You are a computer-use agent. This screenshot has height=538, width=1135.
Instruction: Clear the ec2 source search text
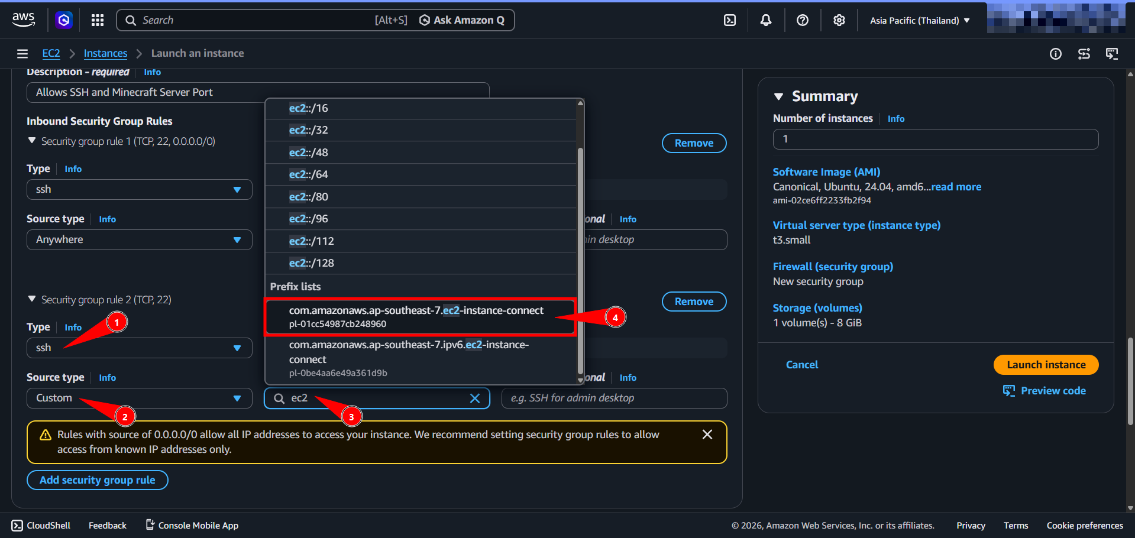click(475, 398)
